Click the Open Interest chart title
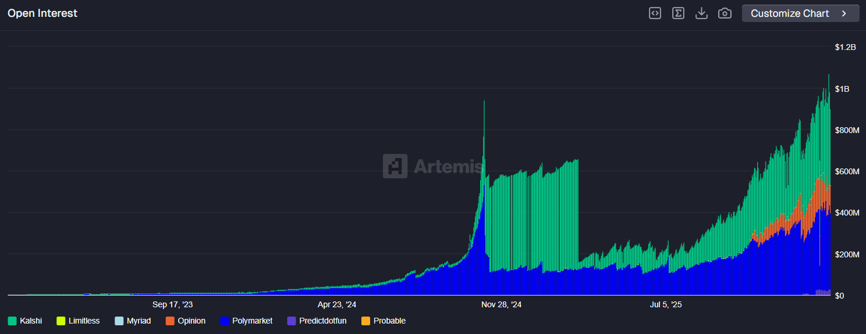Screen dimensions: 866x334 [x=42, y=13]
